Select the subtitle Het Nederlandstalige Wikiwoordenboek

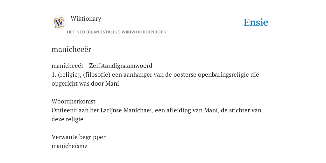tap(117, 32)
